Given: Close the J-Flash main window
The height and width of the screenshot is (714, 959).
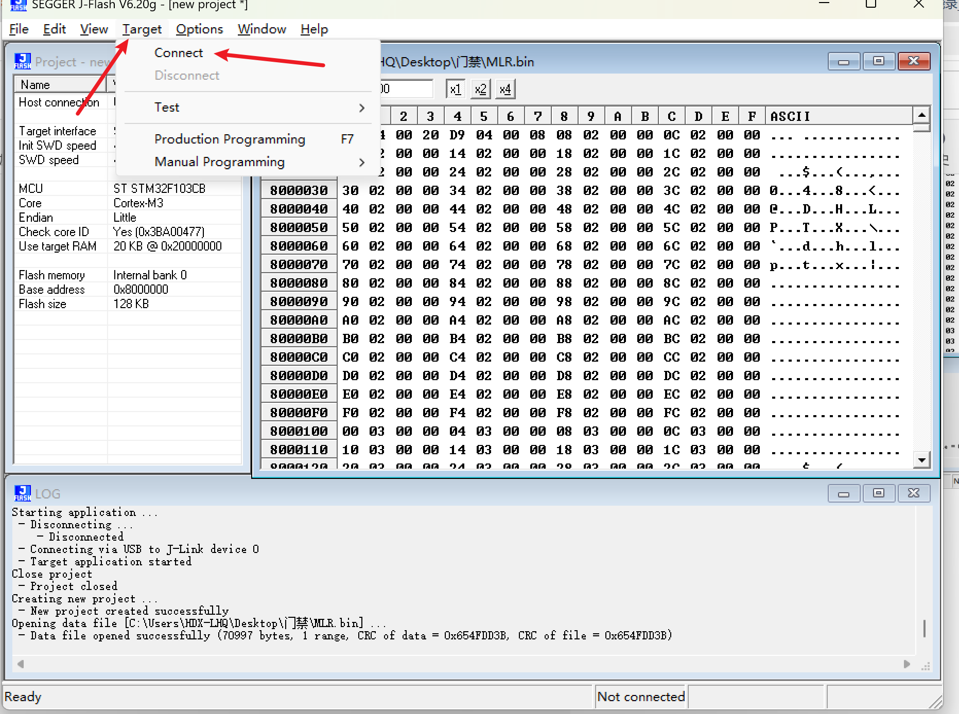Looking at the screenshot, I should (x=919, y=4).
